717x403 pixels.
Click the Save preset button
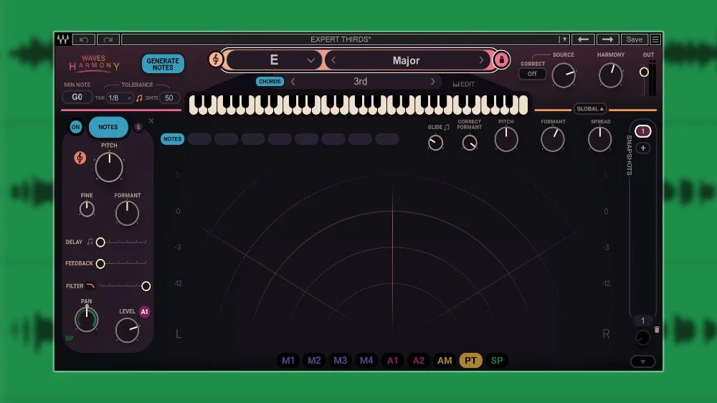click(x=635, y=39)
